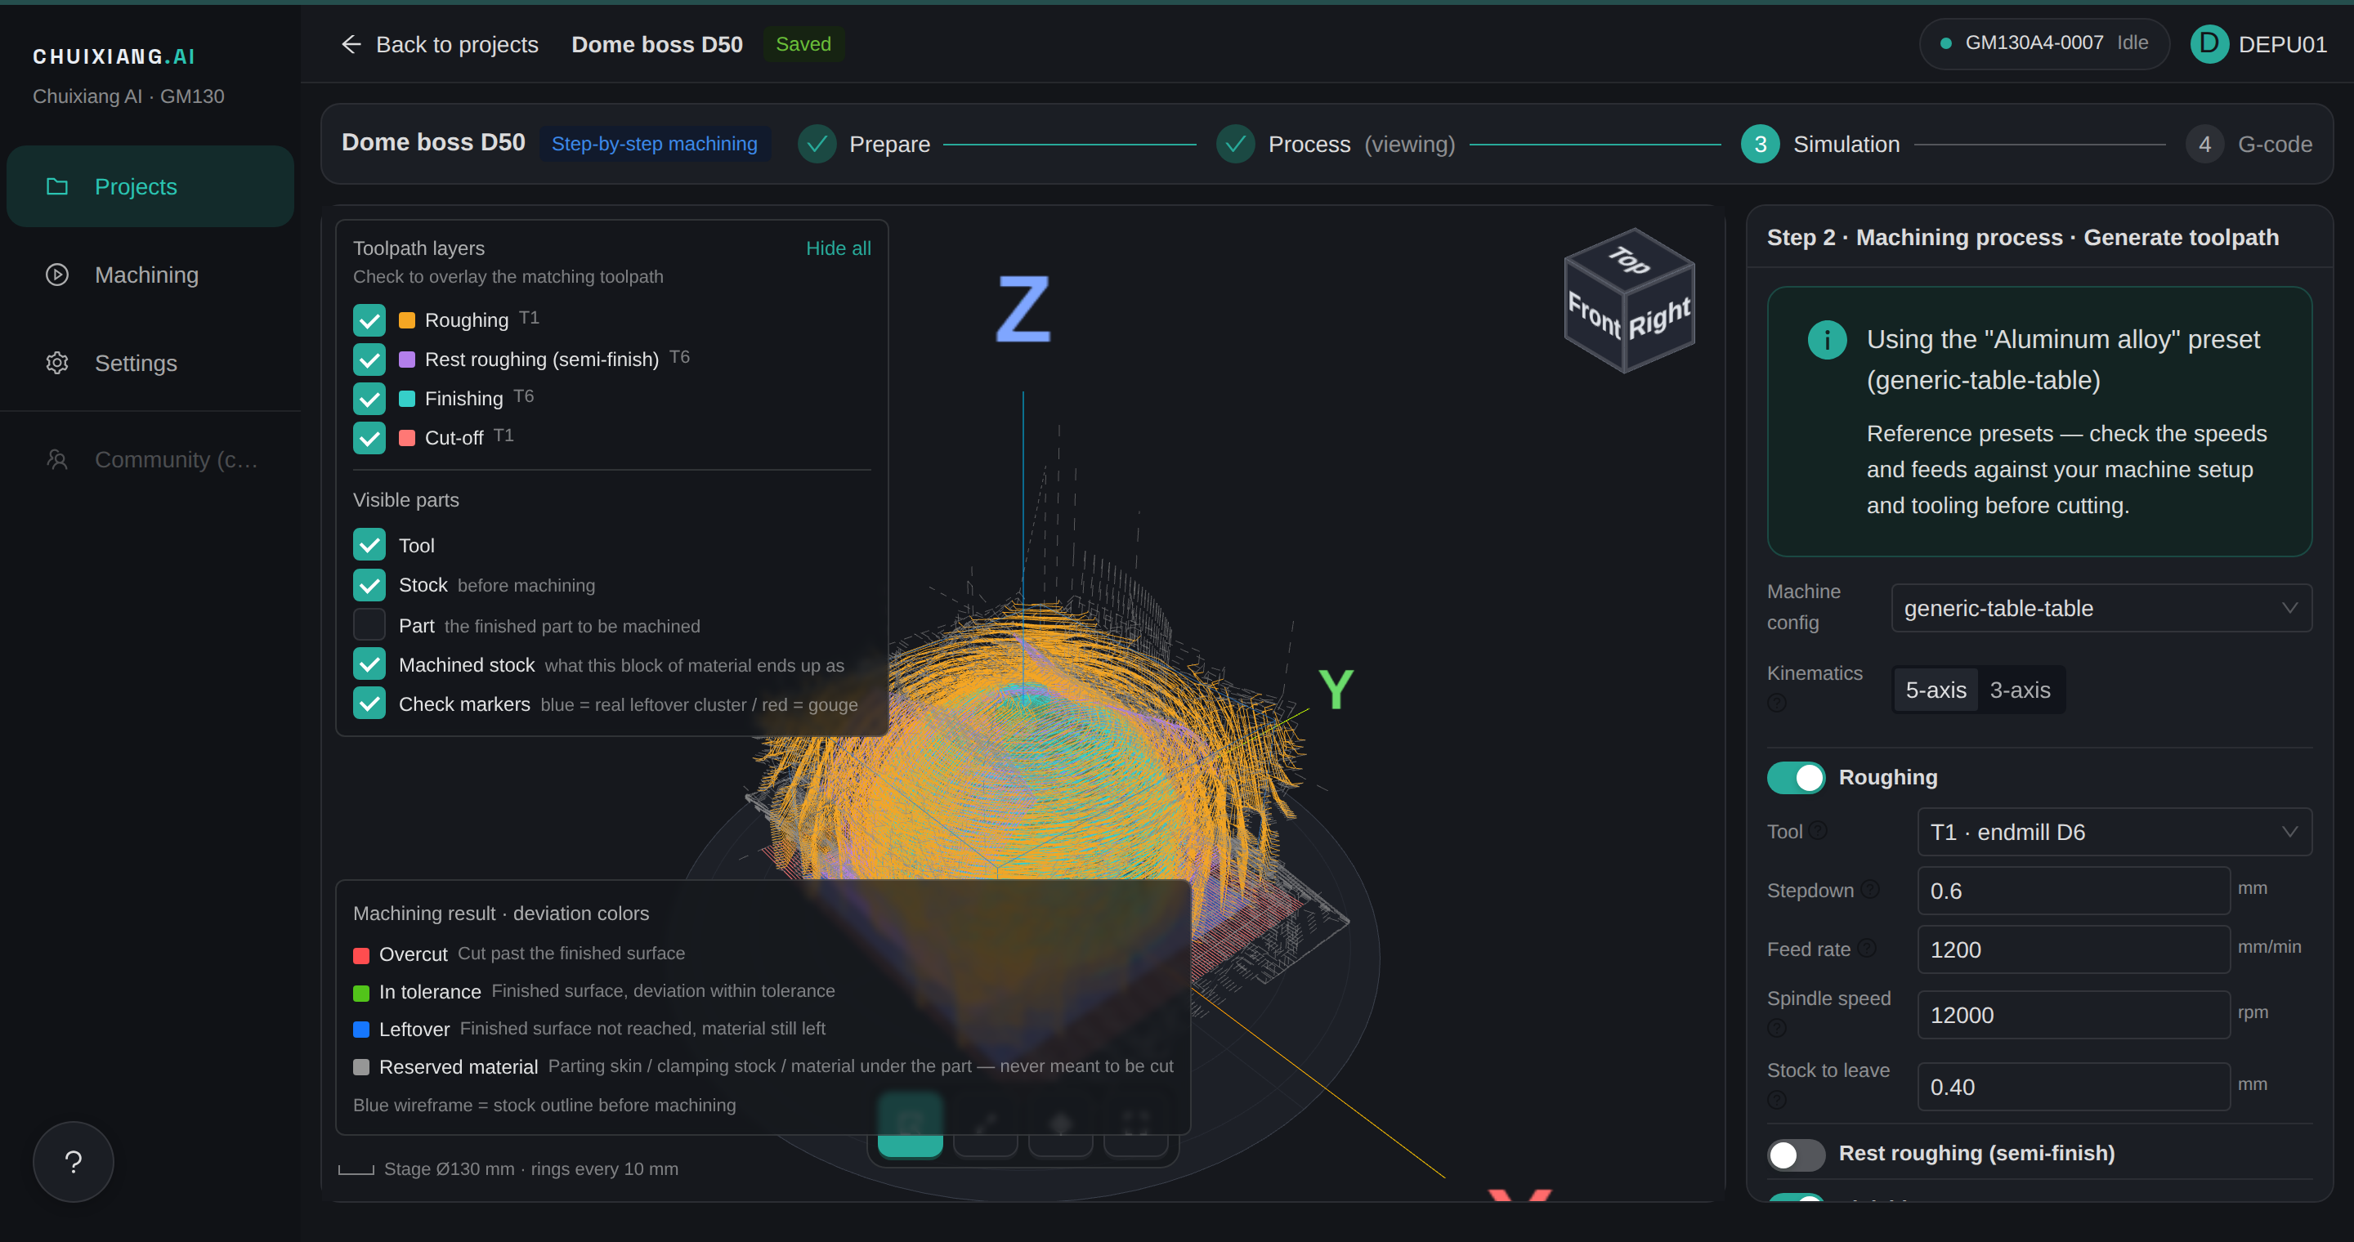Click the question mark help button

(x=73, y=1162)
